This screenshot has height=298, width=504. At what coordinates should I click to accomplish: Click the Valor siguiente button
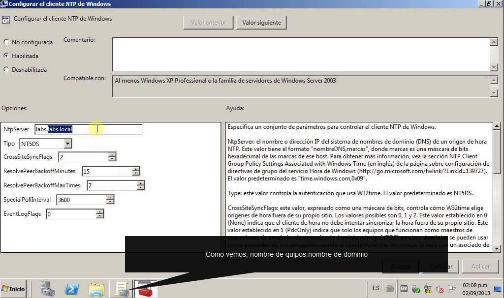261,23
